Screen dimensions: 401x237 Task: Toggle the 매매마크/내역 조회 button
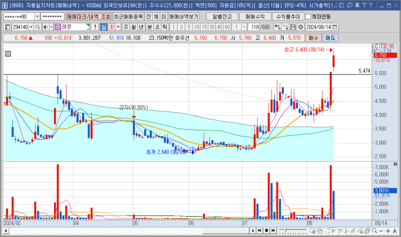pos(89,17)
